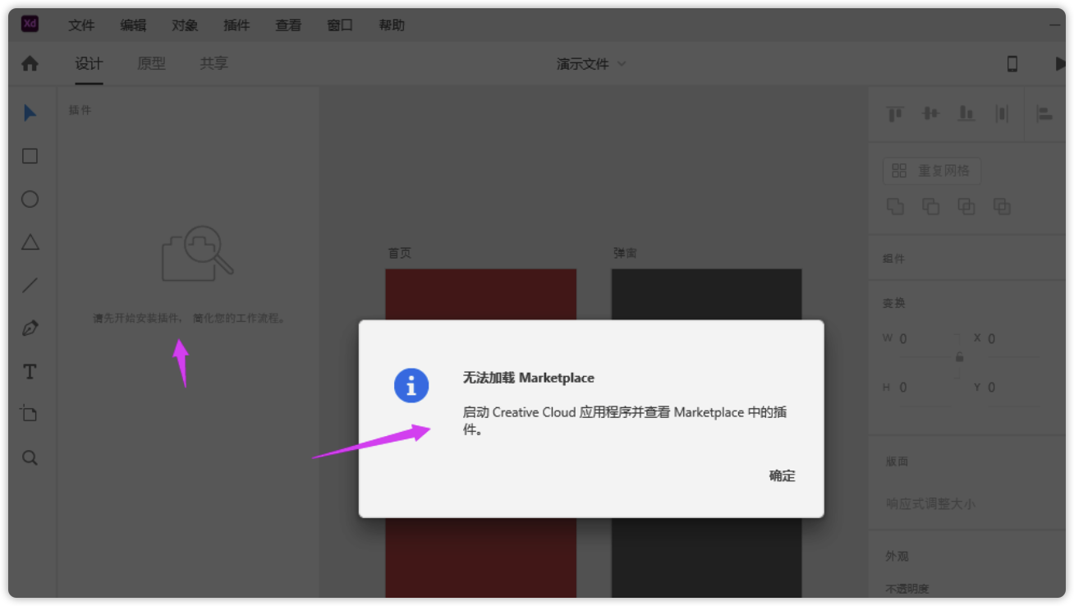
Task: Start desktop preview play button
Action: pyautogui.click(x=1060, y=64)
